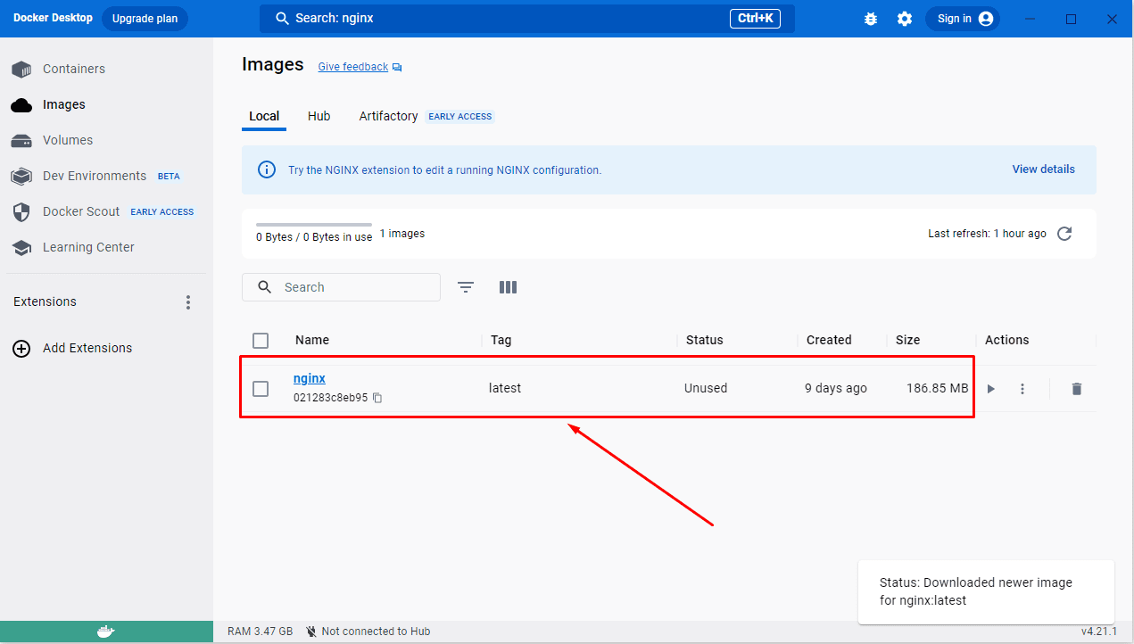Click the '1 images' count text

(402, 234)
